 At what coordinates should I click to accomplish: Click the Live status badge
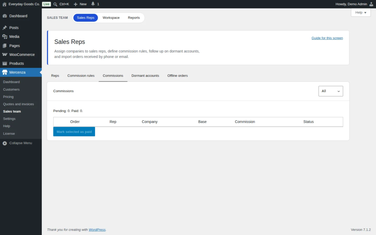pos(46,4)
